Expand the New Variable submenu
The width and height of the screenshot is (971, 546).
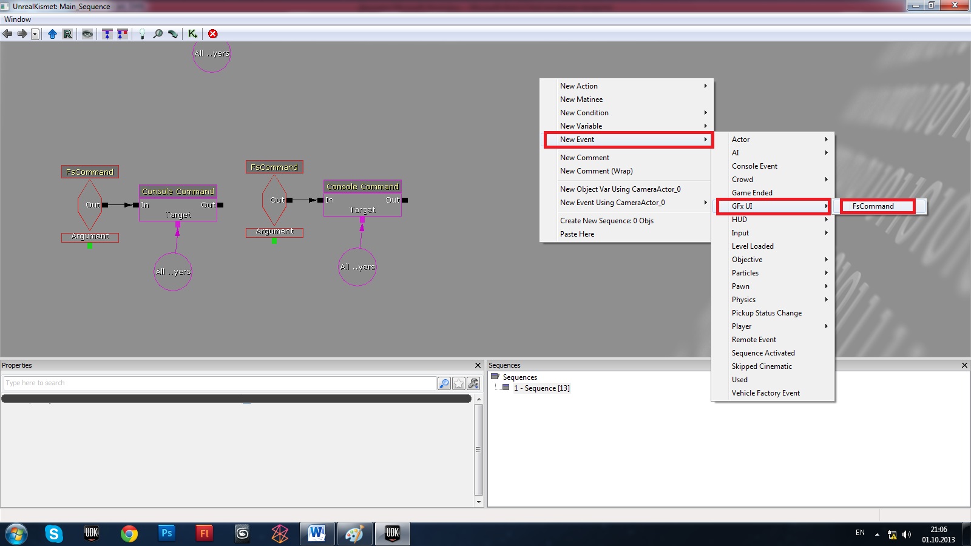pos(627,126)
